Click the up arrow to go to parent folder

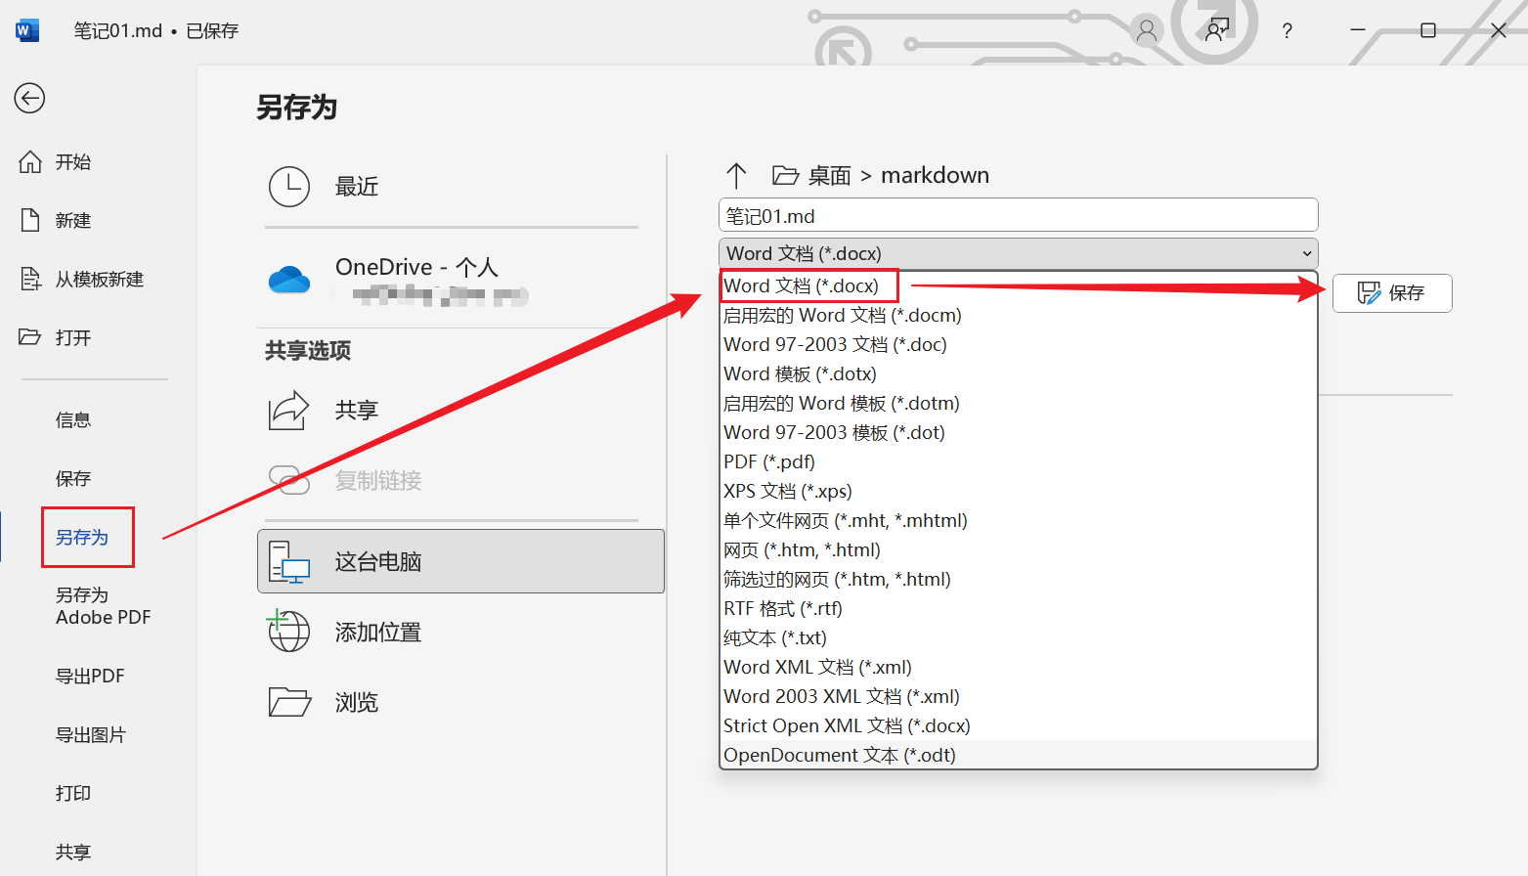(737, 174)
